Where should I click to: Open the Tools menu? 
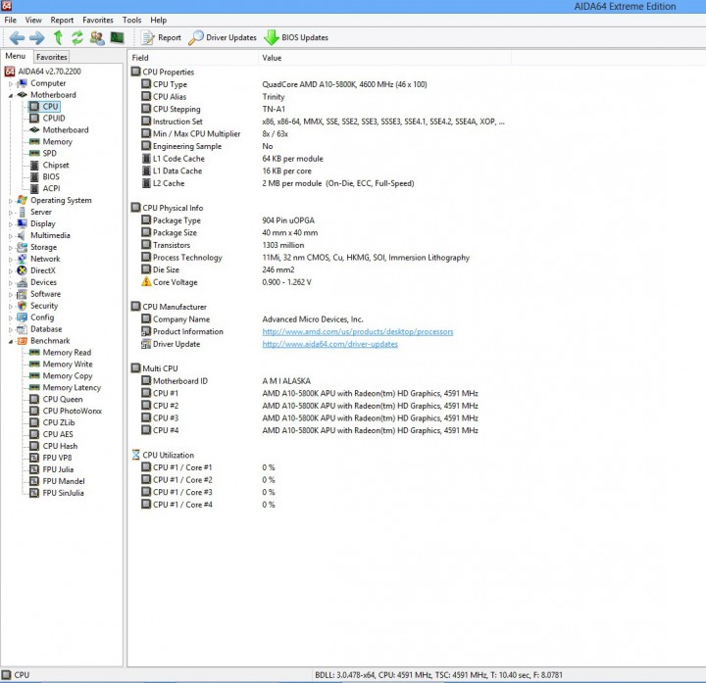(x=131, y=20)
